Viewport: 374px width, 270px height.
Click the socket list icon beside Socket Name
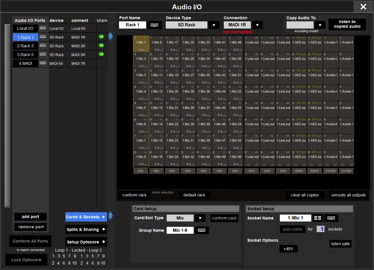pyautogui.click(x=318, y=218)
